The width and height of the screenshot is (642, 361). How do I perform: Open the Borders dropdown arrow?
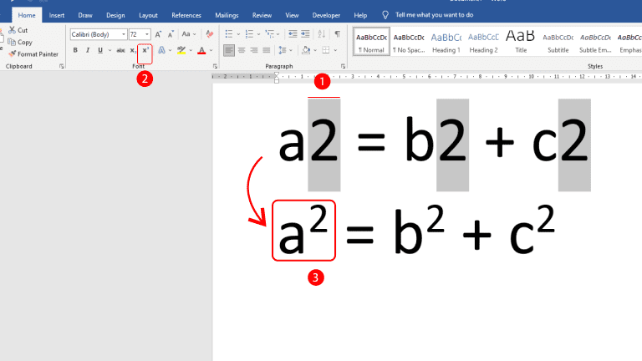(x=335, y=50)
